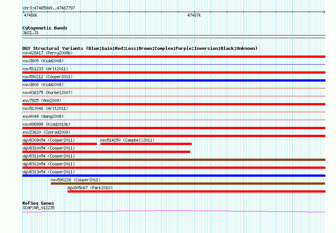Click the Cytogenetic Bands track title
Viewport: 336px width, 233px height.
tap(45, 28)
